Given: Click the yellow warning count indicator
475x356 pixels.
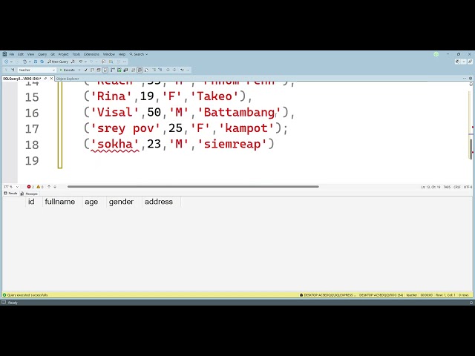Looking at the screenshot, I should [39, 187].
